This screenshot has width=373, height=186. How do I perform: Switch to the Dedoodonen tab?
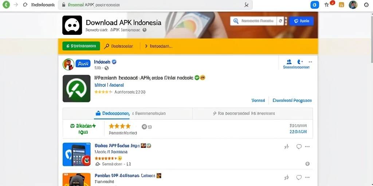click(112, 113)
